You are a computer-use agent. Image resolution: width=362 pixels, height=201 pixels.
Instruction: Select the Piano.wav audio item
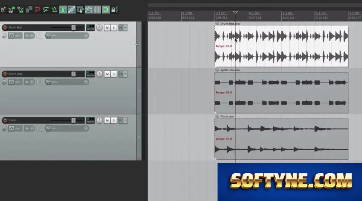(x=281, y=139)
